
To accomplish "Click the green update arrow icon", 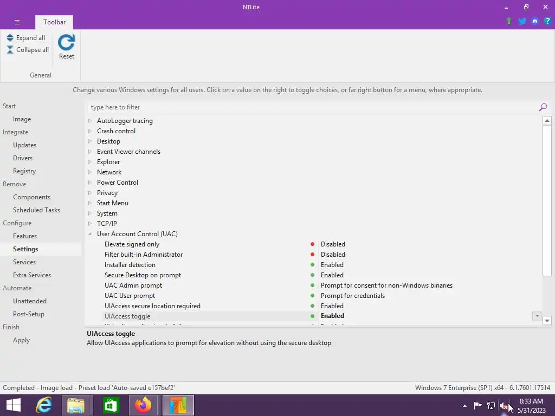I will click(508, 21).
